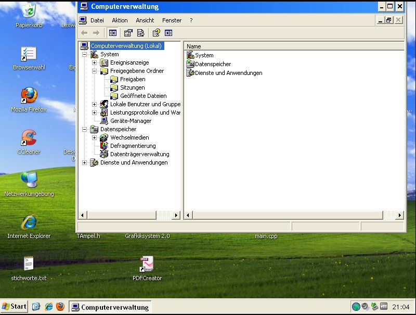The image size is (416, 315).
Task: Click the tree pane's right scroll arrow
Action: tap(176, 215)
